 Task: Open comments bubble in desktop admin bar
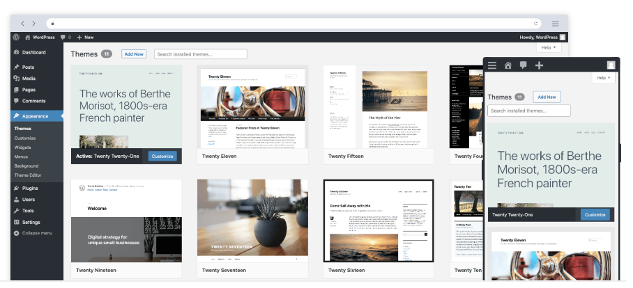(63, 37)
